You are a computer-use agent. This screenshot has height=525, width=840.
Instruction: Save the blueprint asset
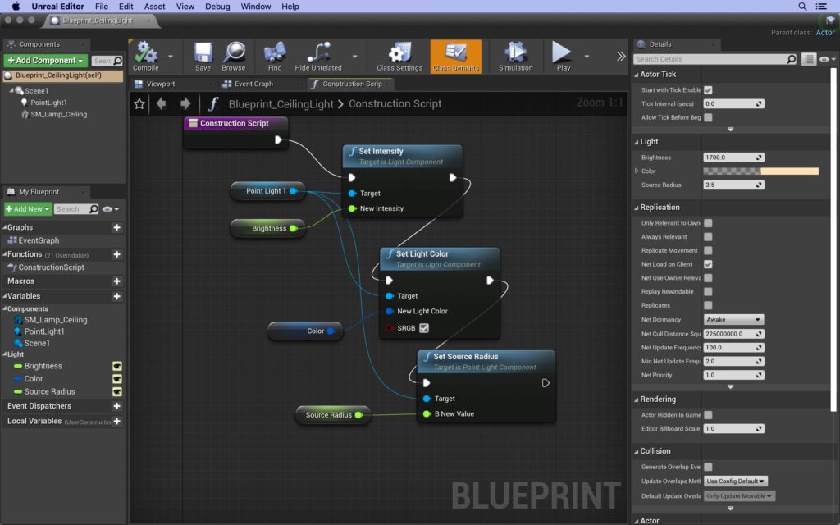tap(203, 57)
